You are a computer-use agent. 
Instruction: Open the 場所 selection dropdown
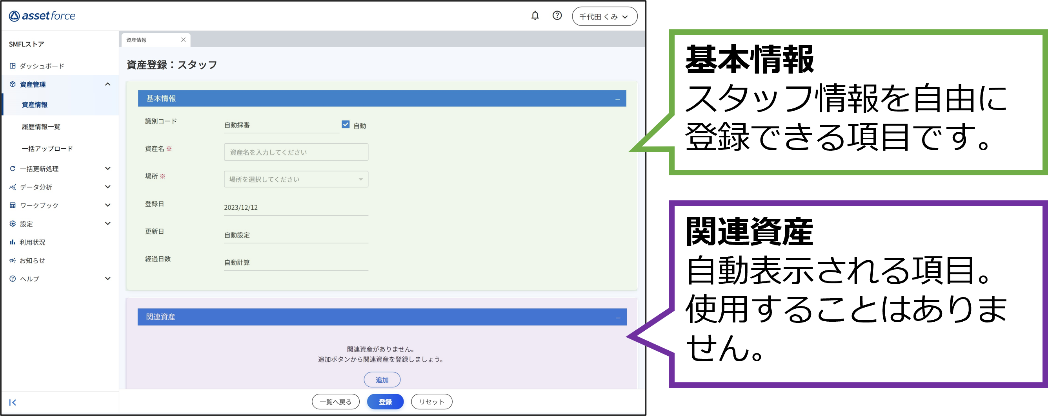pos(296,179)
